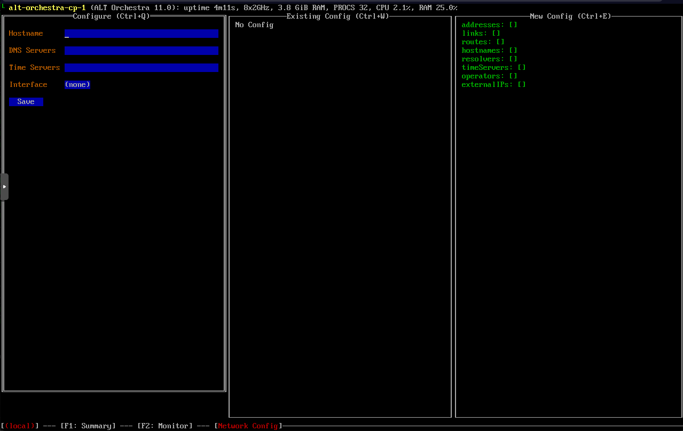Click the 'operators: []' line
The image size is (683, 431).
click(489, 76)
